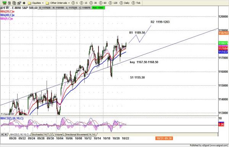This screenshot has height=147, width=229.
Task: Click the MA(20,C)e indicator label
Action: tap(8, 11)
